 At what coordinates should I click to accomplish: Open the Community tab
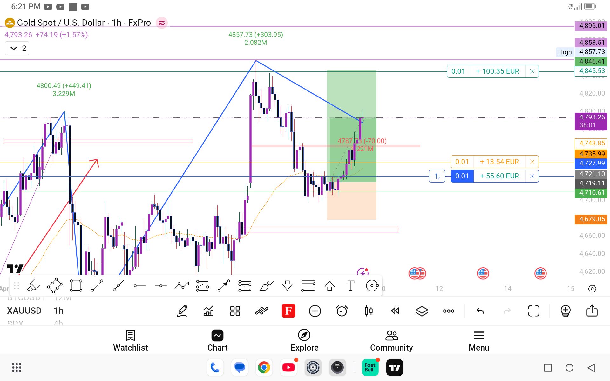[x=391, y=340]
